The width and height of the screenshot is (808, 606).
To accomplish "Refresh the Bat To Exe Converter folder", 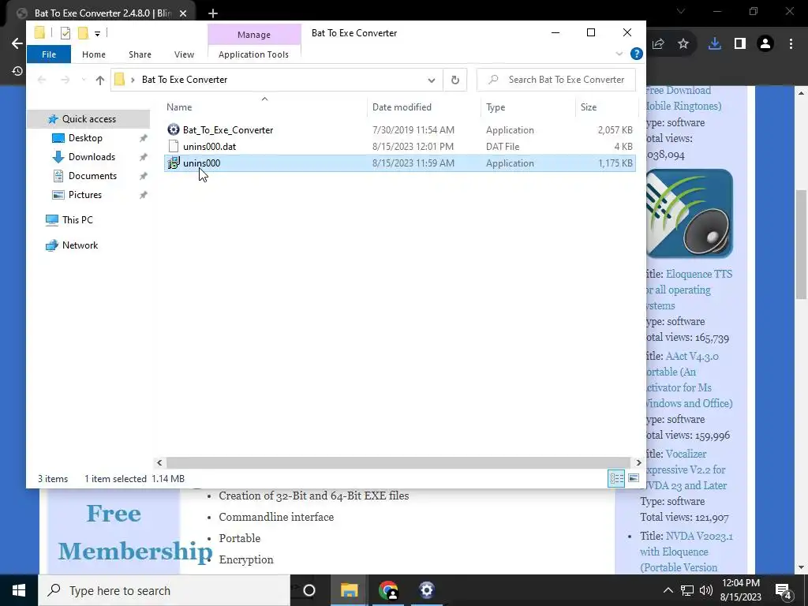I will pos(455,80).
